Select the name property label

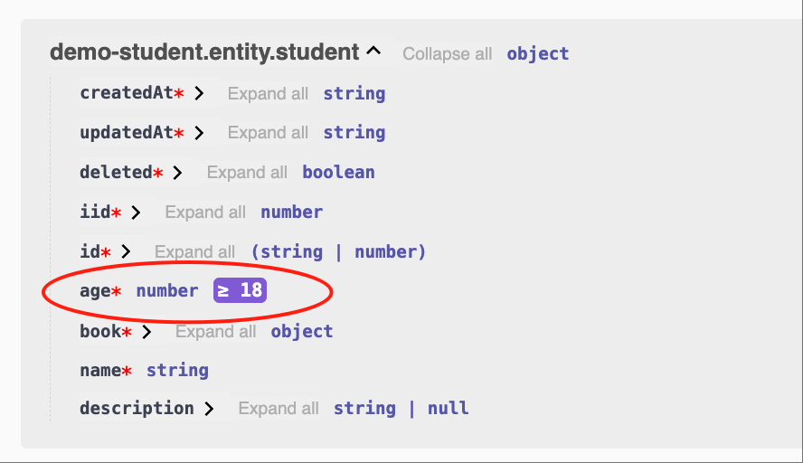point(100,370)
